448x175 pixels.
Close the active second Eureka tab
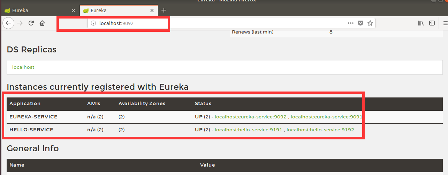[152, 10]
